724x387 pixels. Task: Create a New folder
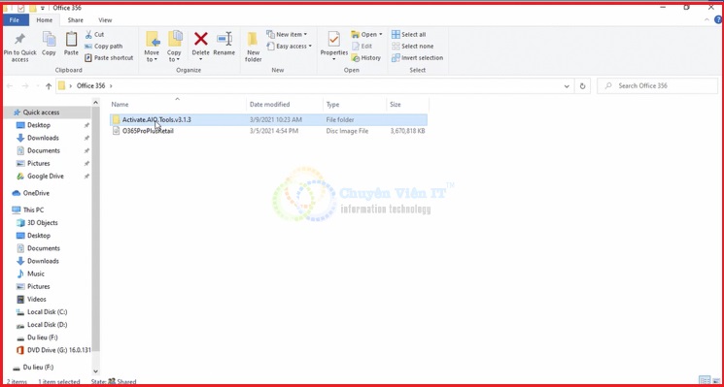point(253,47)
